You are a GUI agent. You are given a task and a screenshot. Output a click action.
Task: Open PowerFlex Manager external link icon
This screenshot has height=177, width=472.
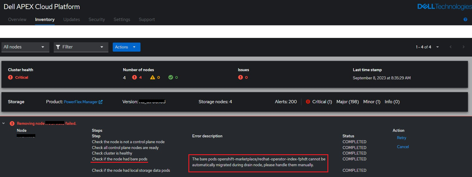[101, 102]
